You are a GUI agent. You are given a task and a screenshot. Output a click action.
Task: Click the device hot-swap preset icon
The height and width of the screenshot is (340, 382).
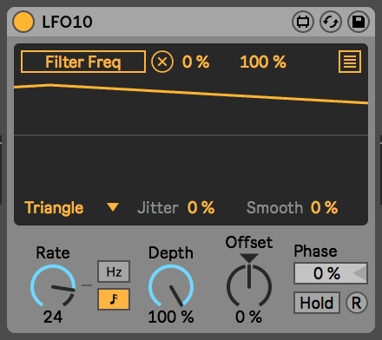[303, 22]
